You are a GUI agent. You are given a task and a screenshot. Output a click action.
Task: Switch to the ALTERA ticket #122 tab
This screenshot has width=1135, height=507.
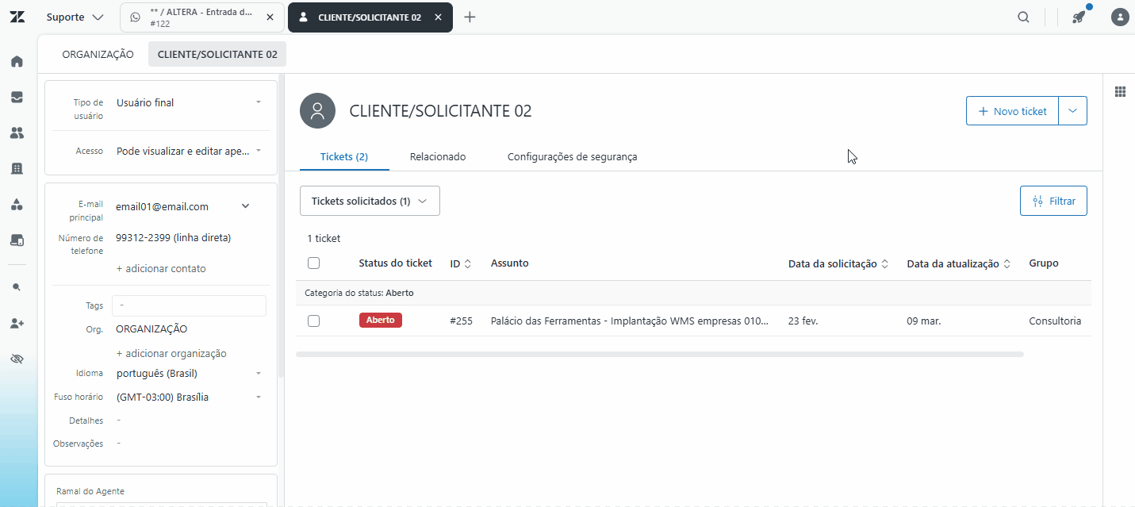202,17
